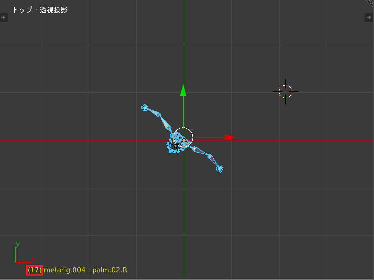This screenshot has width=374, height=280.
Task: Click the viewport's bottom border edge
Action: coord(187,279)
